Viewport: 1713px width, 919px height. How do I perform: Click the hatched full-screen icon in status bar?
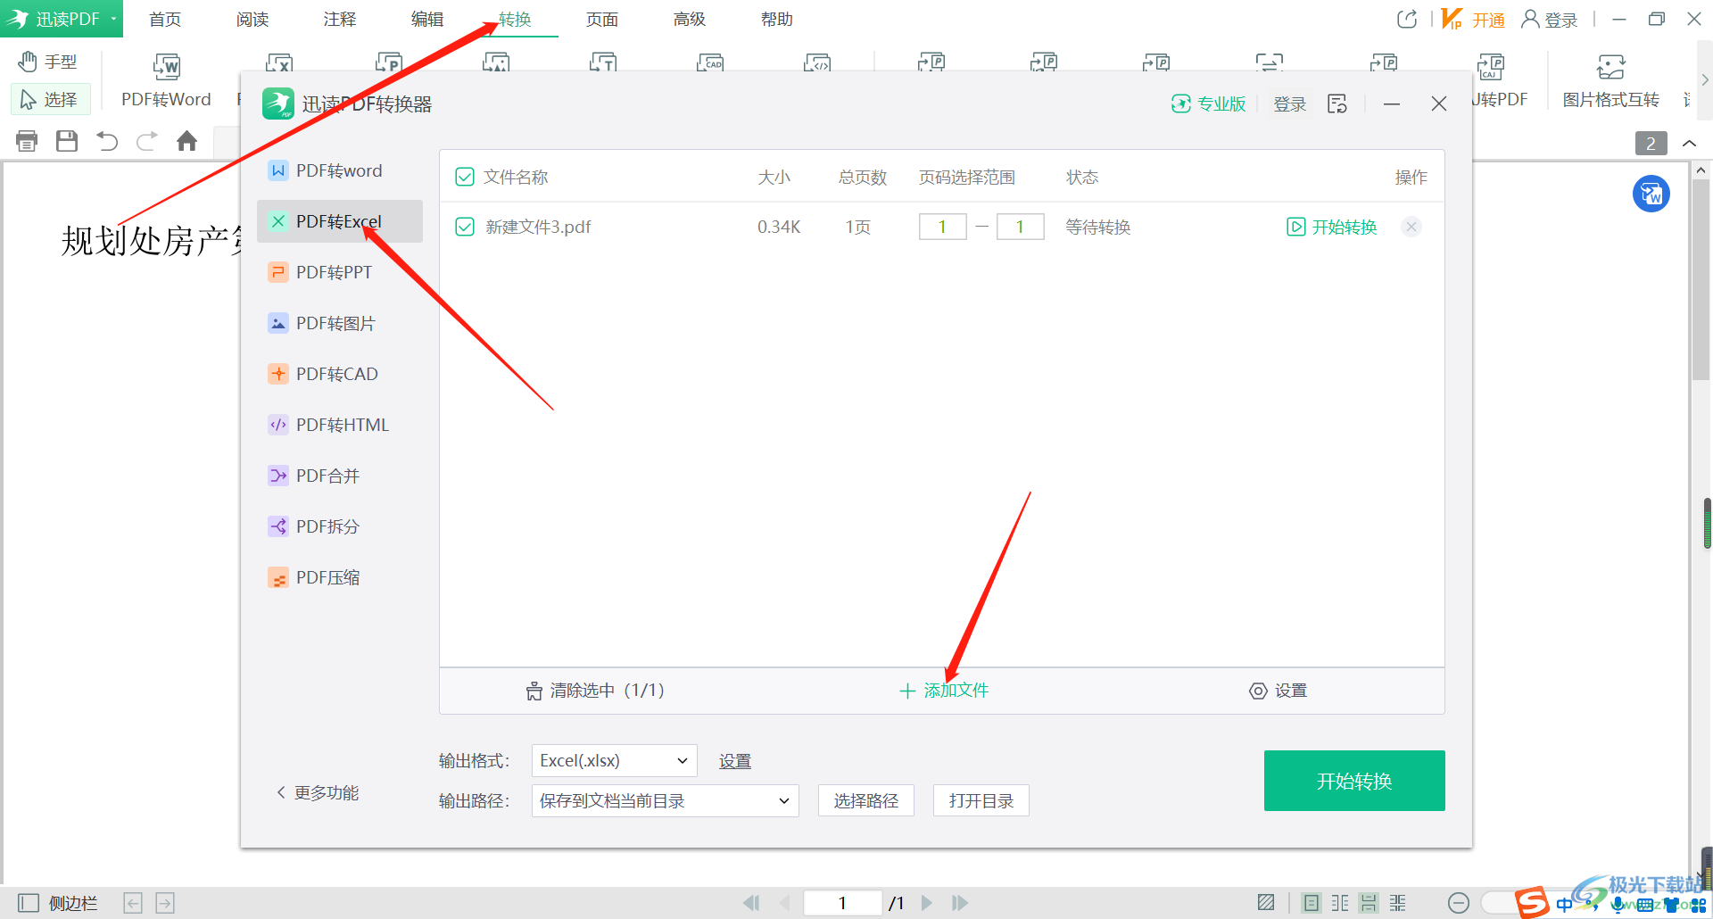1266,903
